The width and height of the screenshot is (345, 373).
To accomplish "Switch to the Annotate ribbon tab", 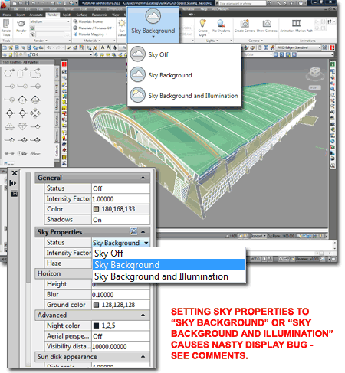I will point(36,15).
